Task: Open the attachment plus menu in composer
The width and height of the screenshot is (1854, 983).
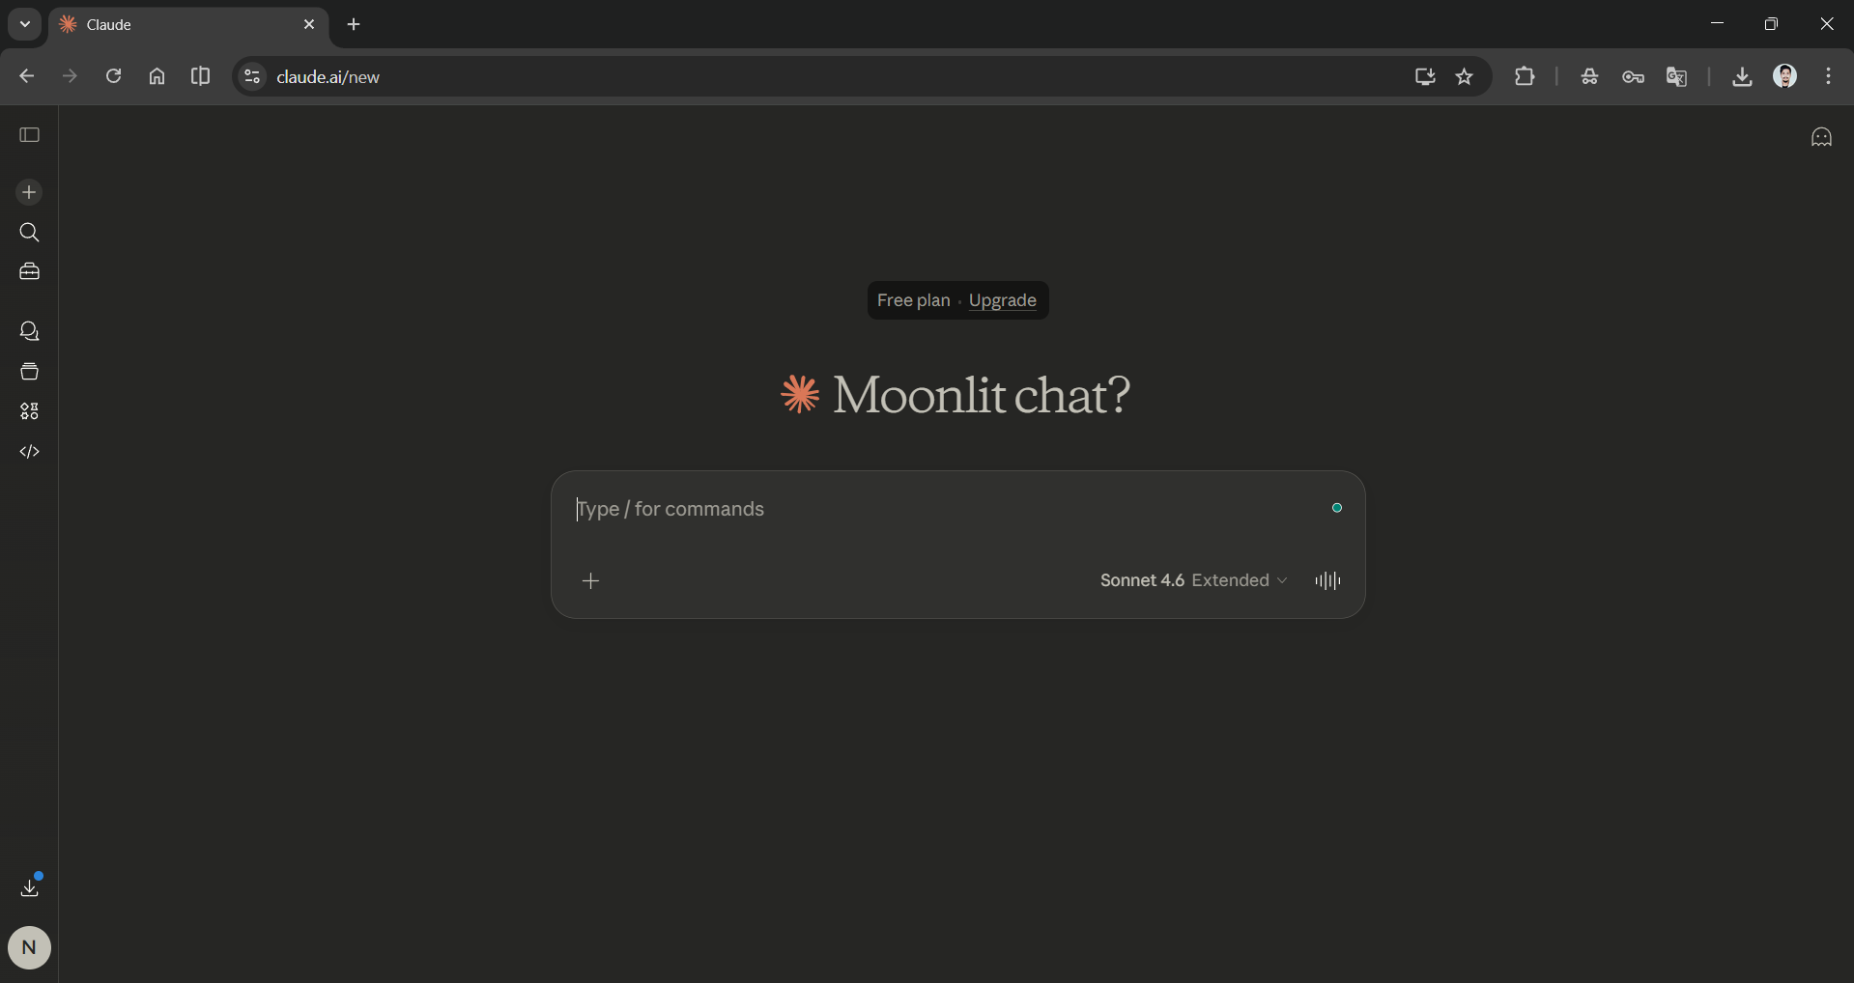Action: pyautogui.click(x=591, y=580)
